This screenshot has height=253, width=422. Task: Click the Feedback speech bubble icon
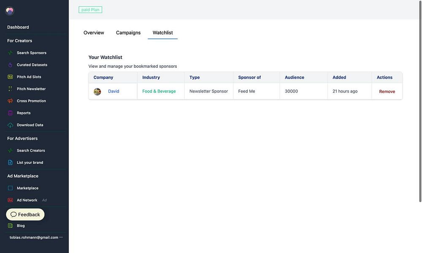tap(14, 215)
